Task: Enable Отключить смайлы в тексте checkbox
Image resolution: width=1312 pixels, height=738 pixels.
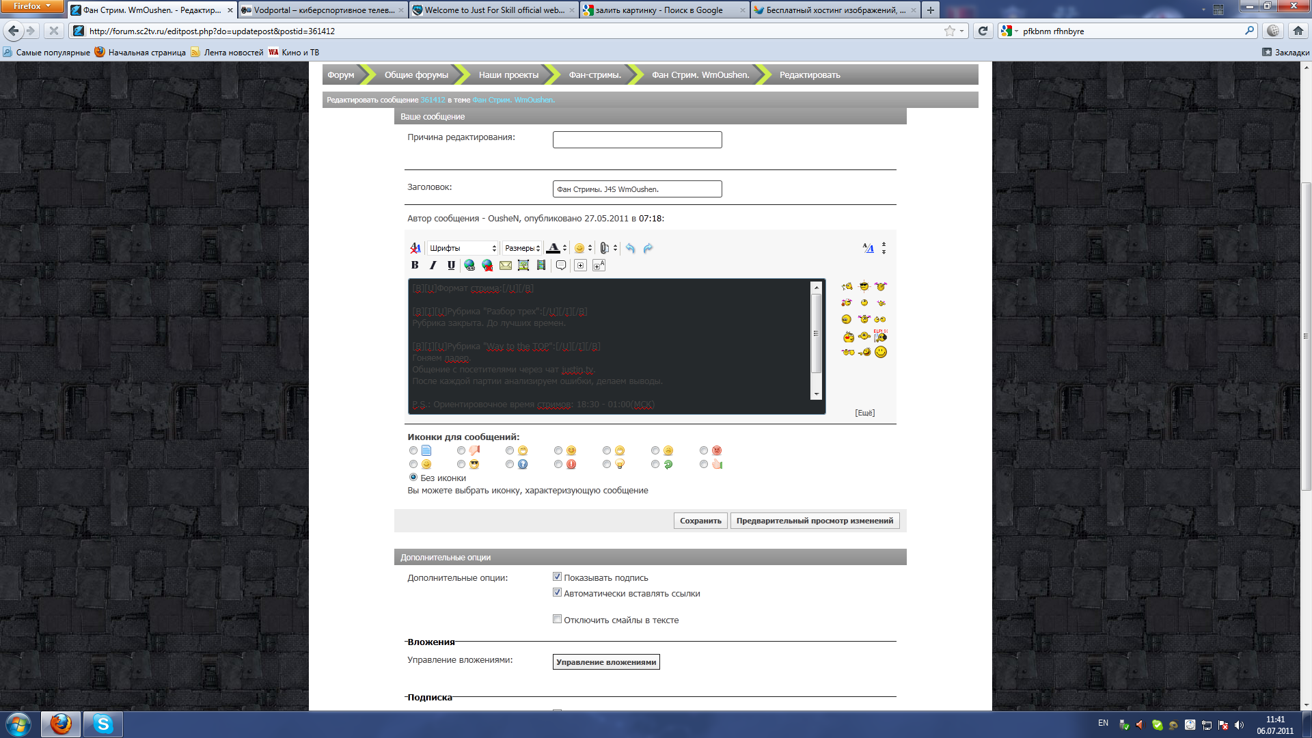Action: (557, 619)
